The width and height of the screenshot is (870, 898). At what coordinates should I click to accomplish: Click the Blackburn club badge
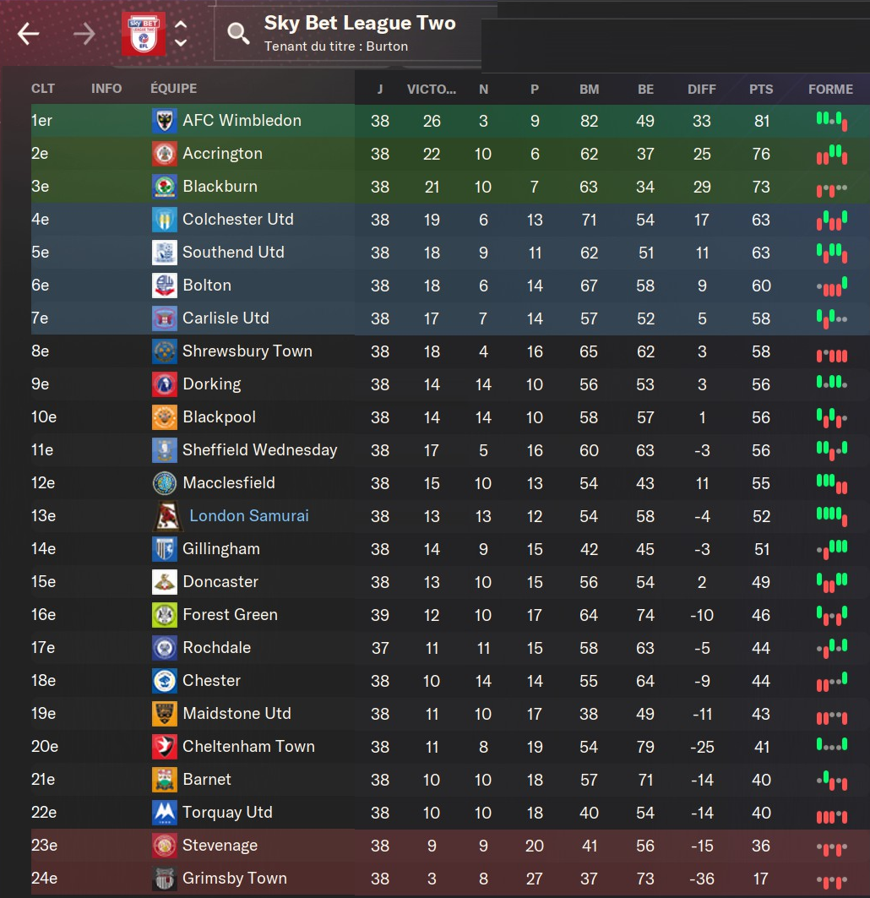click(x=165, y=187)
